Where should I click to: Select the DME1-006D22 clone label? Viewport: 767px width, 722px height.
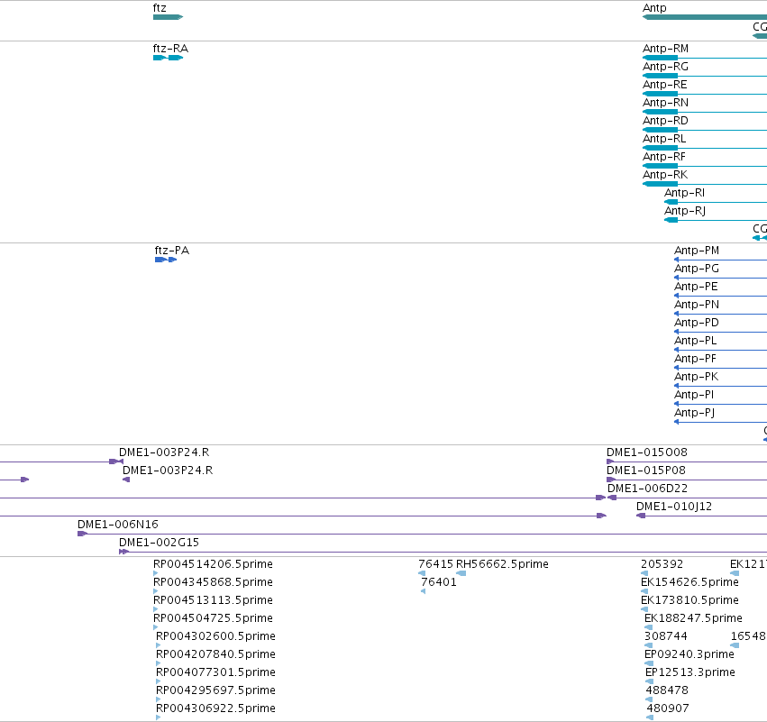coord(647,489)
